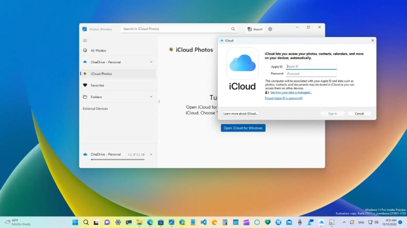Click the Sign In button in iCloud dialog
Screen dimensions: 407x228
click(332, 113)
